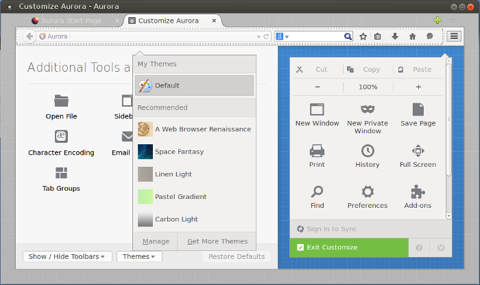The height and width of the screenshot is (285, 480).
Task: Click the downloads arrow icon
Action: coord(395,37)
